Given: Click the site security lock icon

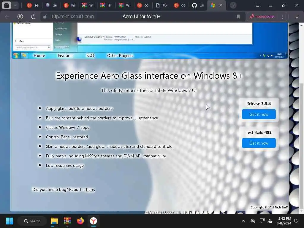Looking at the screenshot, I should (45, 17).
